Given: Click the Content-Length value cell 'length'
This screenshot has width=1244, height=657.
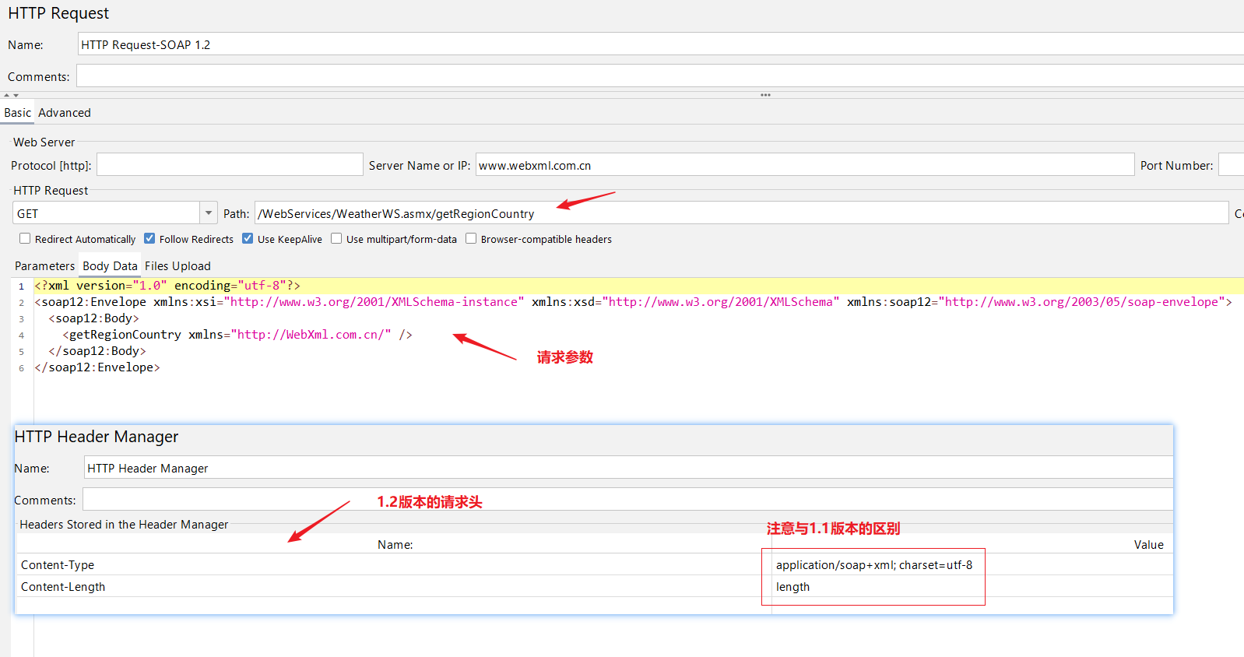Looking at the screenshot, I should pyautogui.click(x=792, y=587).
